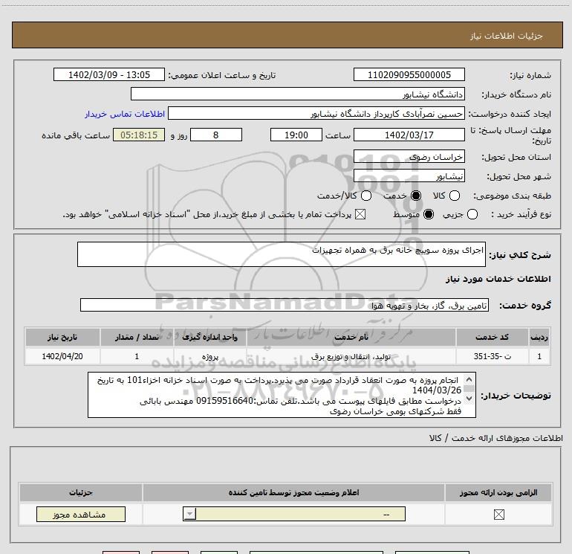Click the scroll-up arrow in buyer notes

[x=469, y=379]
